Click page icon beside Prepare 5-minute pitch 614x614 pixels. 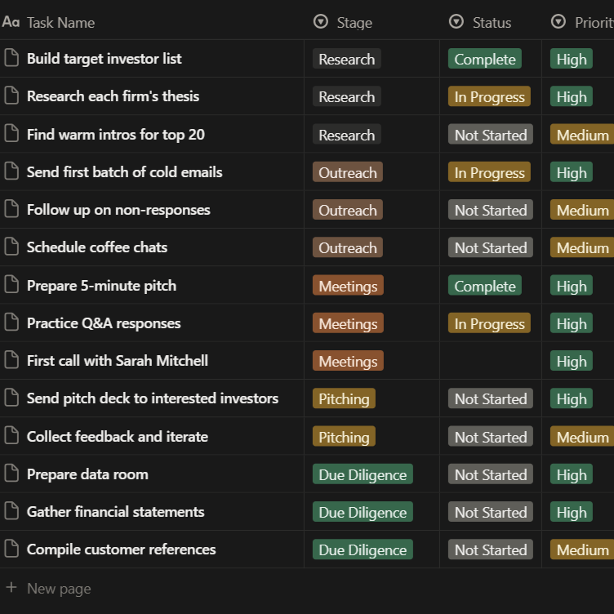[x=11, y=285]
